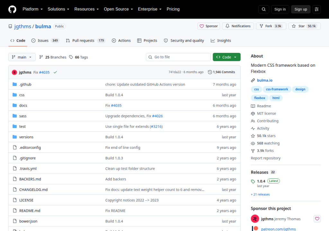The width and height of the screenshot is (329, 231).
Task: Open the + 21 releases link
Action: [x=260, y=194]
